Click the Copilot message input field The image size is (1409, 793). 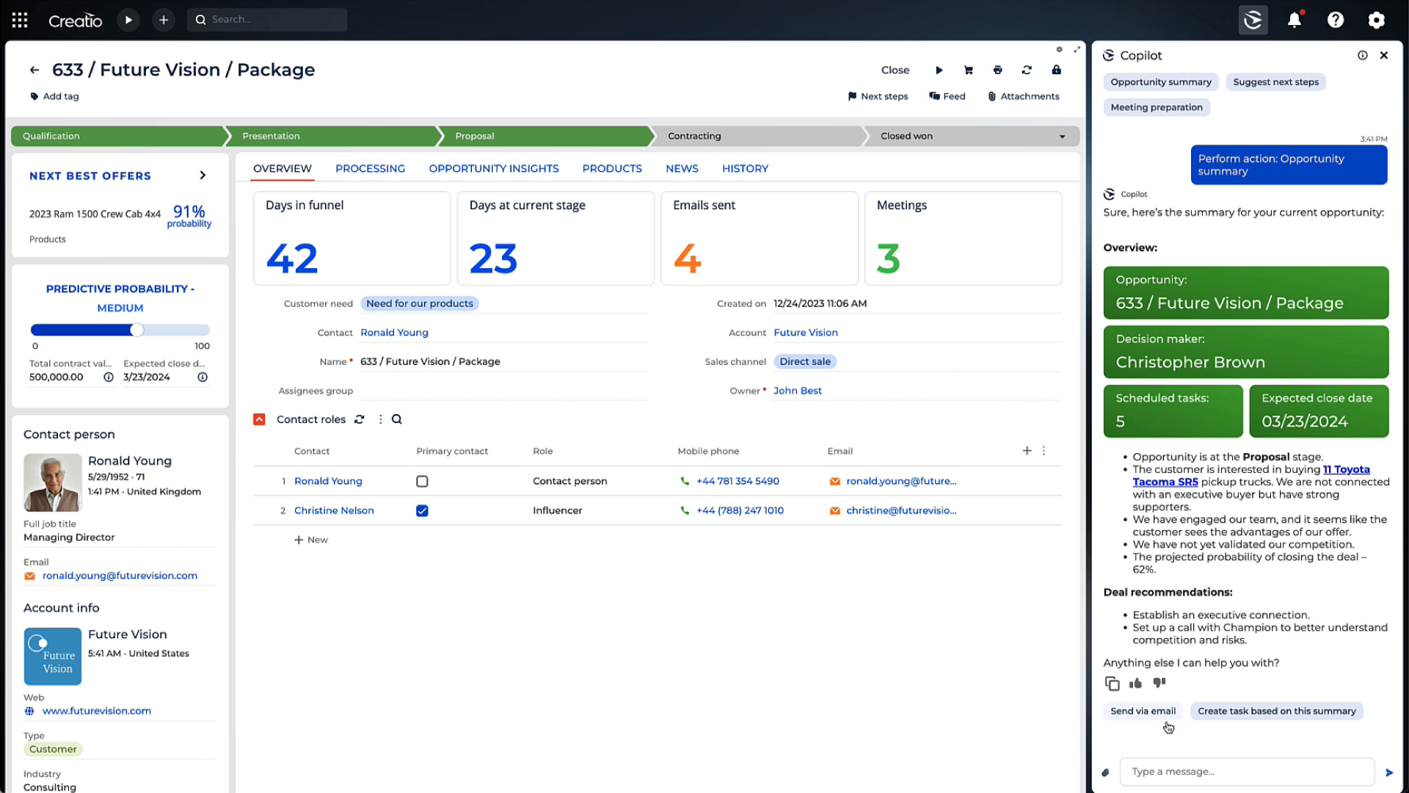tap(1246, 772)
